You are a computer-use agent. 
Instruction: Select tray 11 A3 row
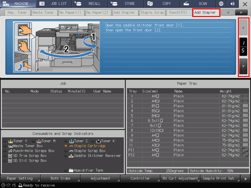pyautogui.click(x=188, y=145)
